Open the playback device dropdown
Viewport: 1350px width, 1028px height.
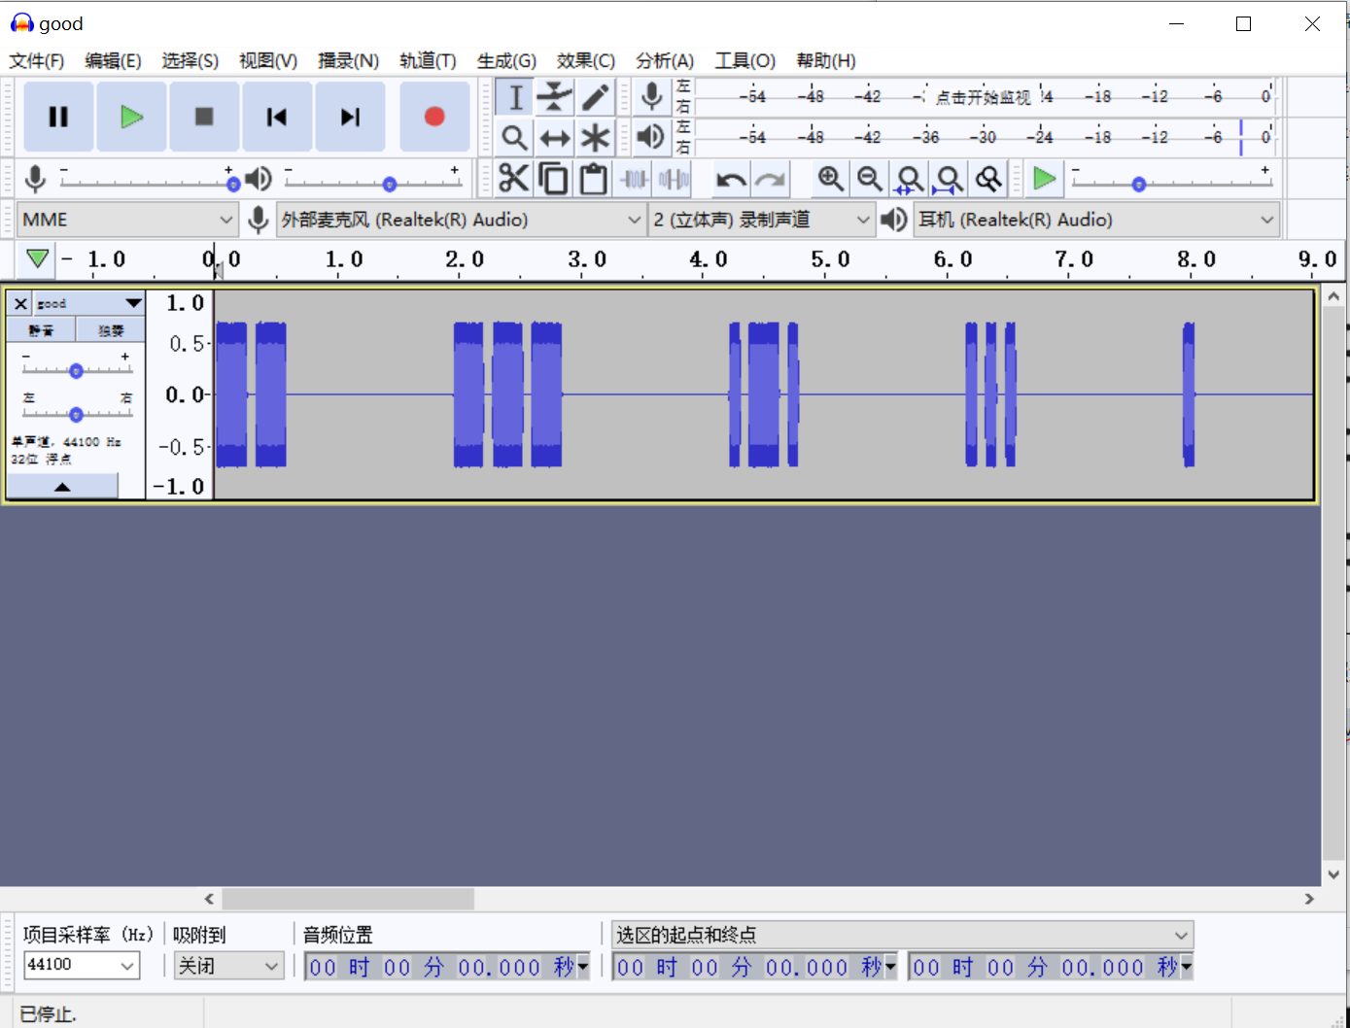(x=1096, y=220)
